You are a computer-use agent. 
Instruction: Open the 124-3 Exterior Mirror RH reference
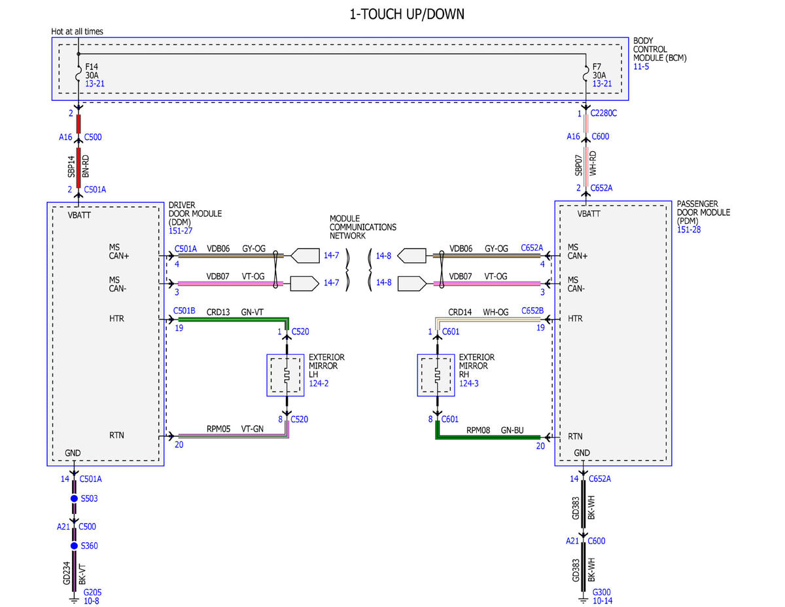point(469,383)
